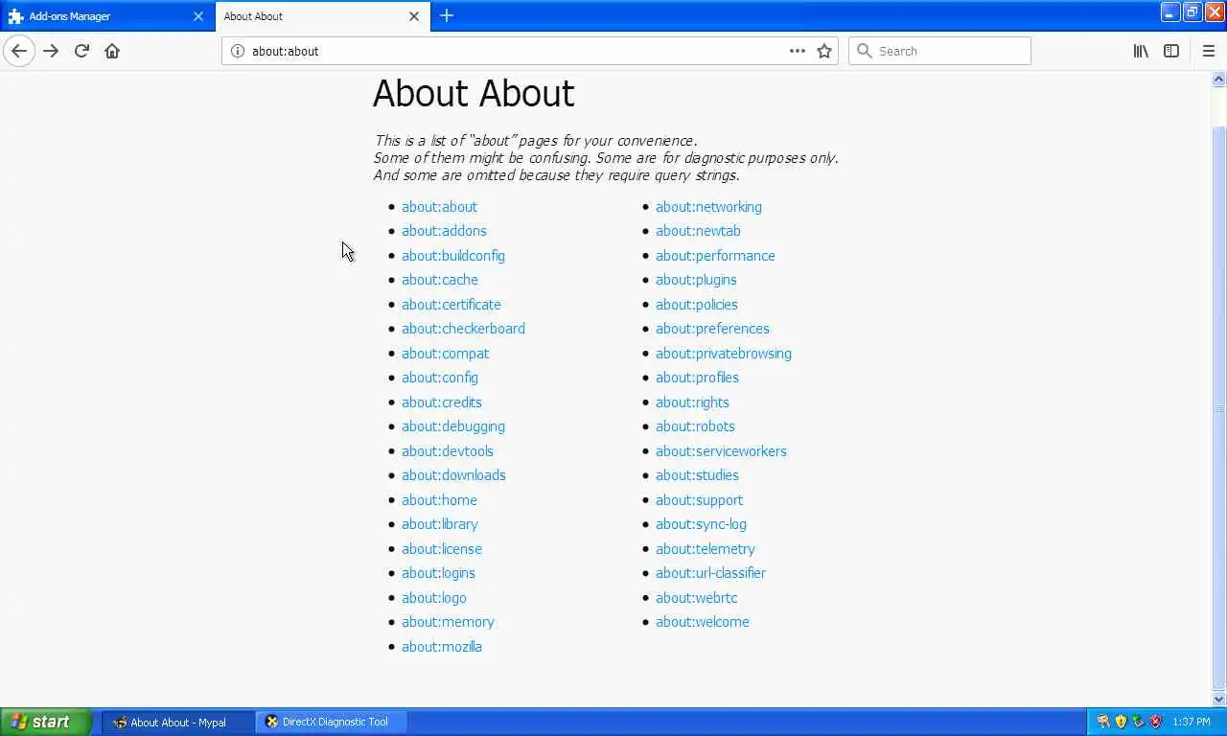The image size is (1227, 736).
Task: Open the about:networking link
Action: tap(708, 207)
